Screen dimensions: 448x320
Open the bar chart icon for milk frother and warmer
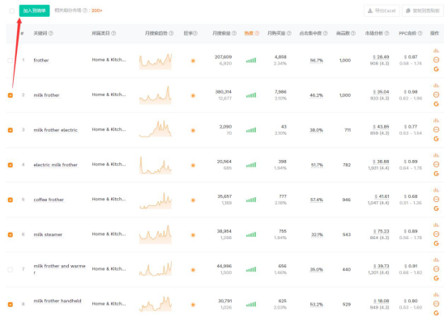(436, 260)
